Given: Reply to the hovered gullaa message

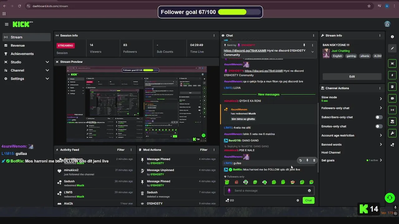Looking at the screenshot, I should click(x=300, y=161).
